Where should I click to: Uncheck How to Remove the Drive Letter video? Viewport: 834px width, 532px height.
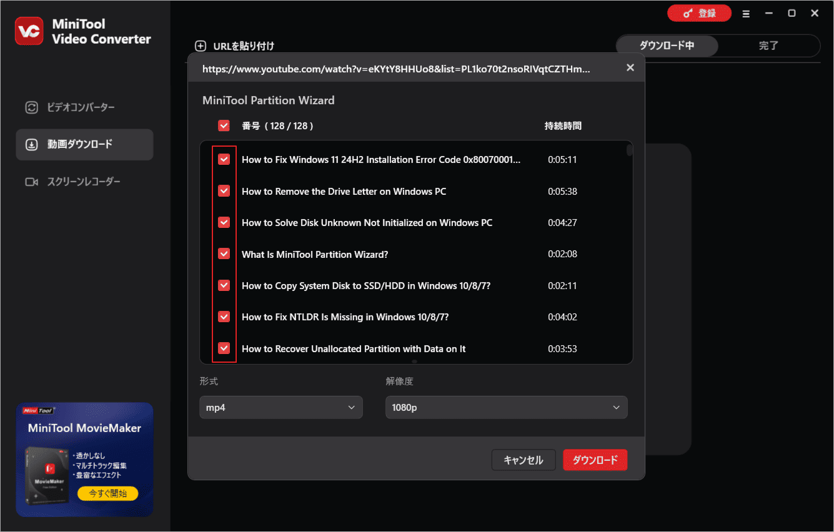(x=224, y=191)
